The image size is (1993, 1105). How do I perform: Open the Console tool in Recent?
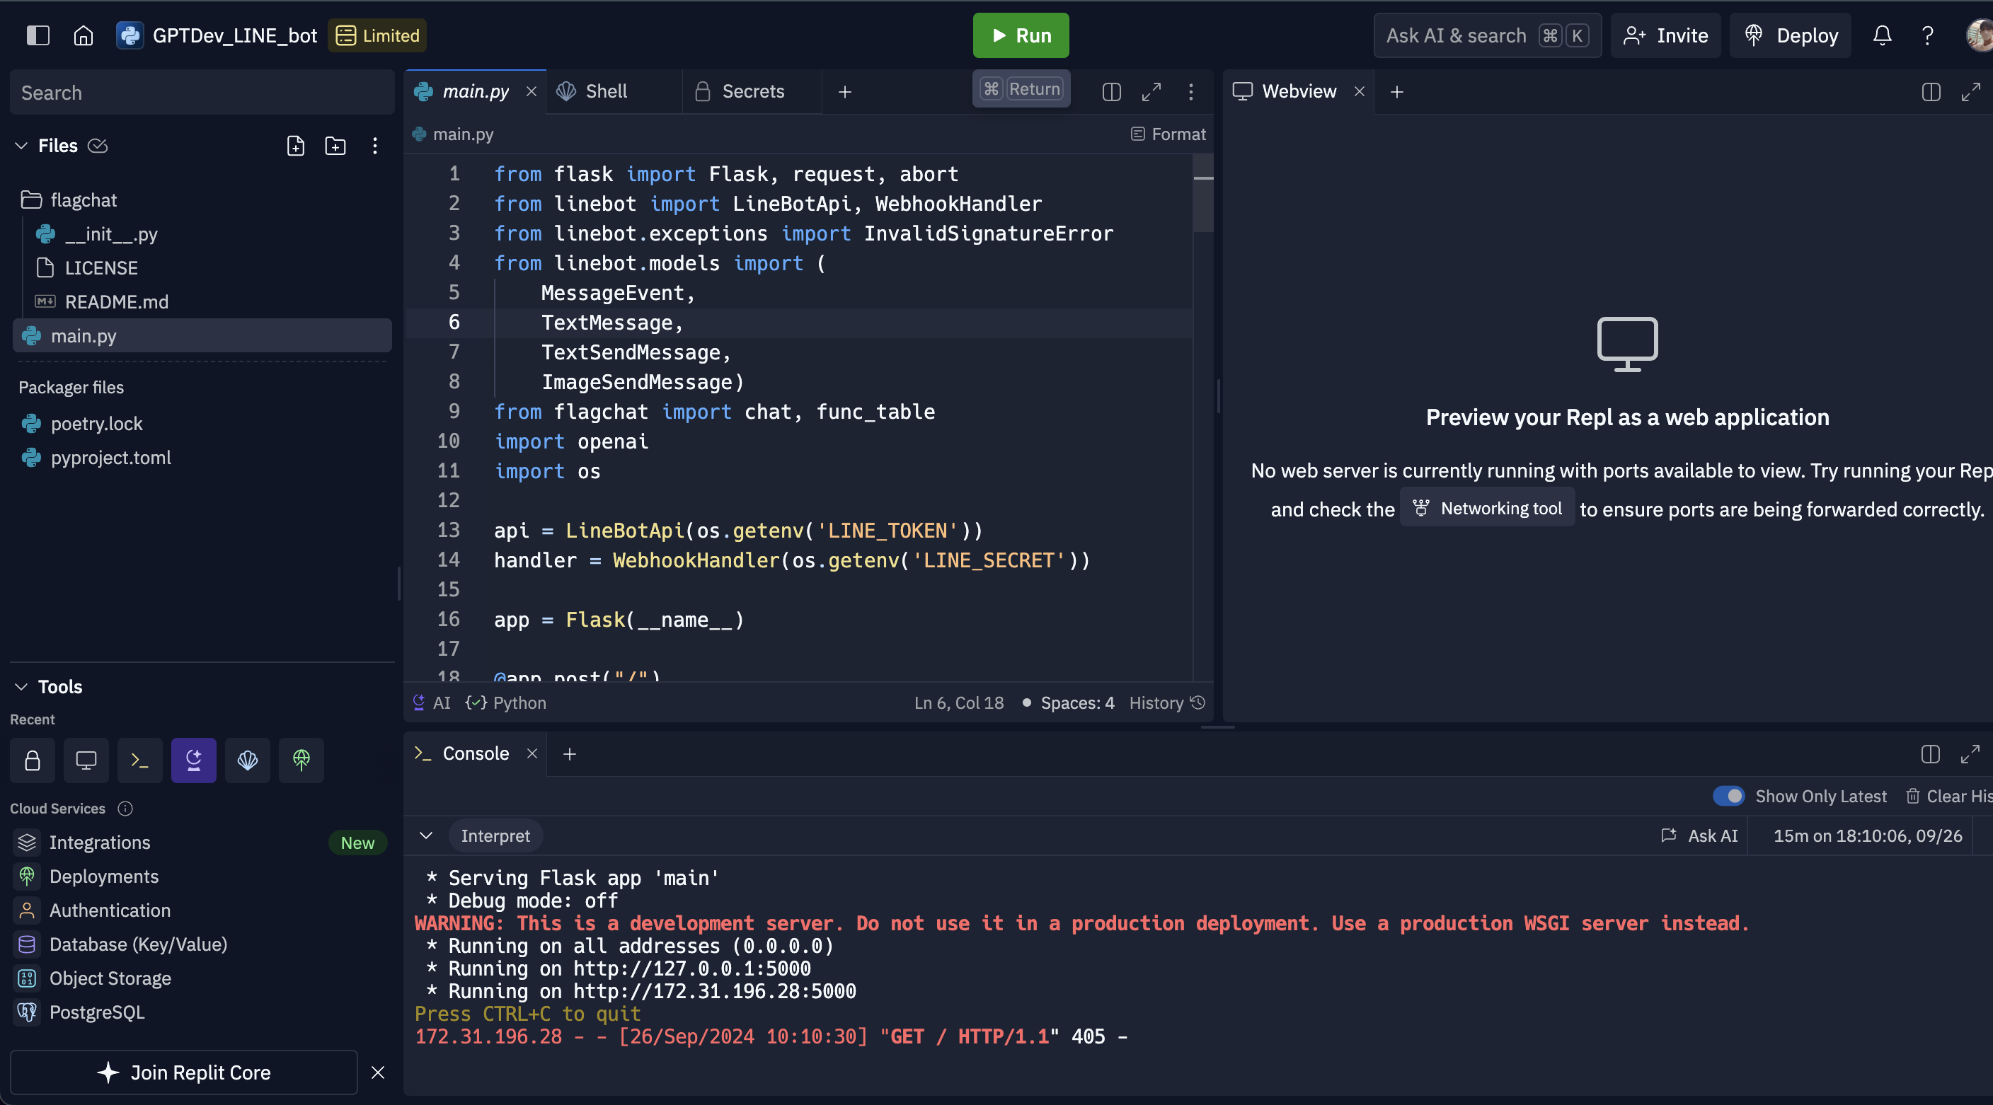(x=140, y=760)
